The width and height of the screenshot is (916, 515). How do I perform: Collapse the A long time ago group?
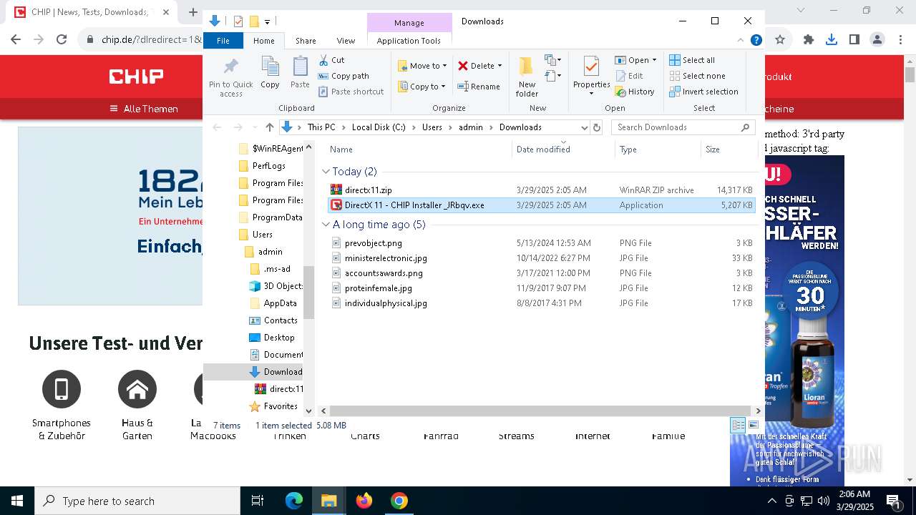pyautogui.click(x=326, y=225)
